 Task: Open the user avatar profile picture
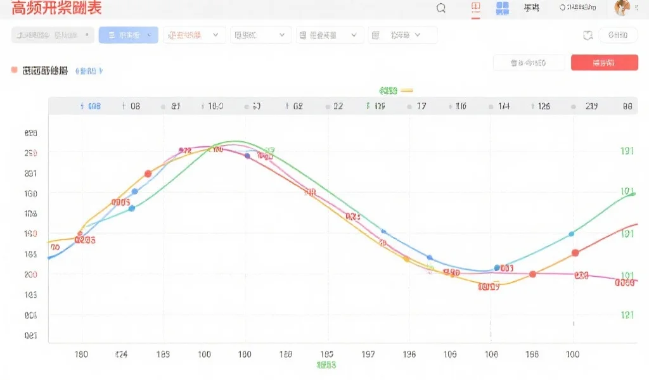coord(622,8)
